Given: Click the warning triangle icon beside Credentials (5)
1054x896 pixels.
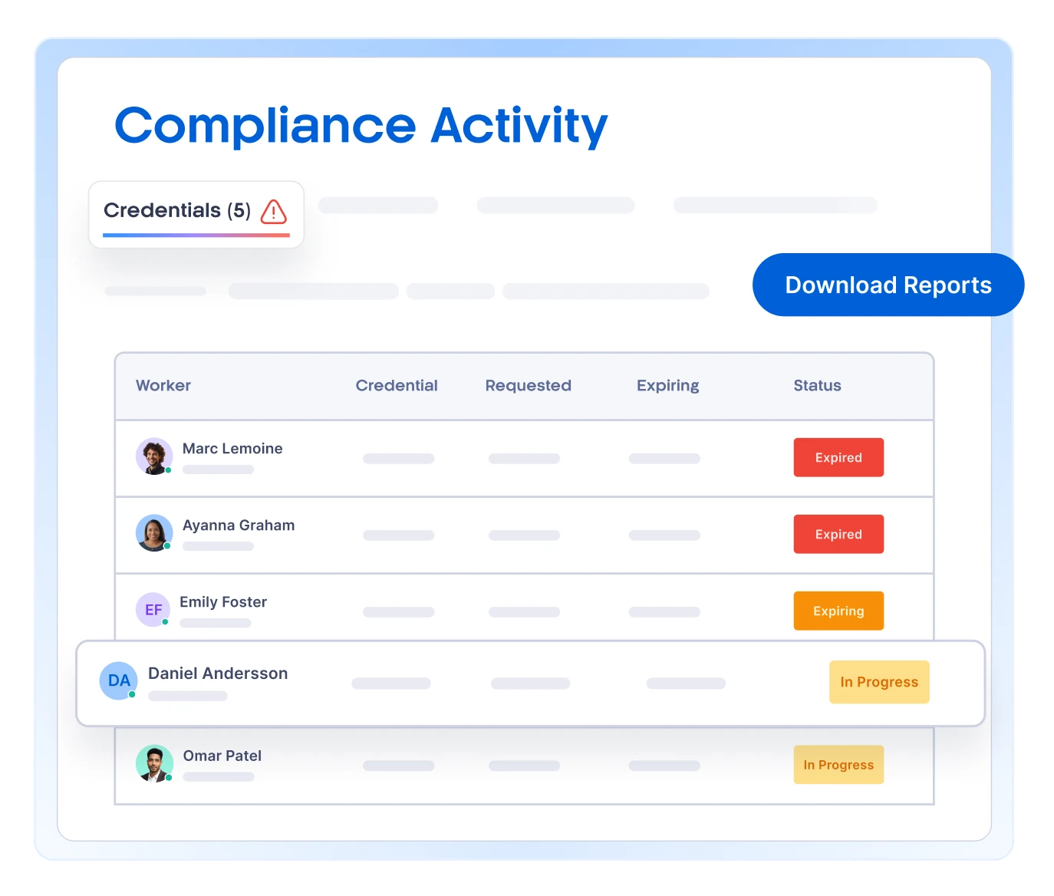Looking at the screenshot, I should (274, 211).
